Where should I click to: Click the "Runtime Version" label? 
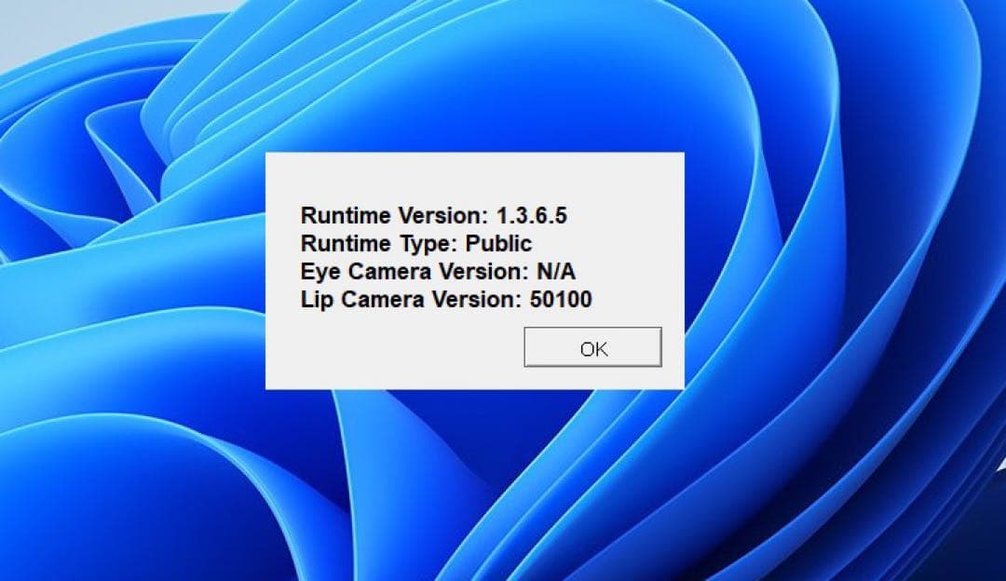click(391, 216)
